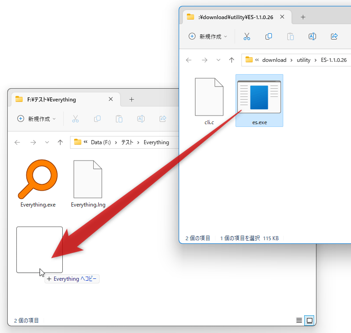Click folder icon in download address bar

pos(249,60)
